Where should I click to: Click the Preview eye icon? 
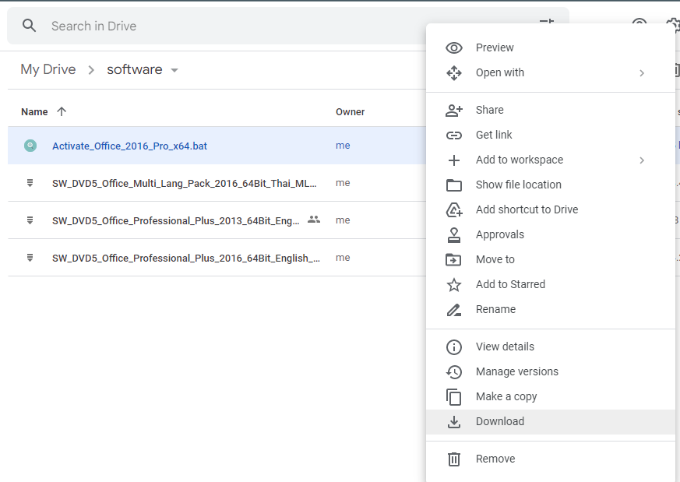pos(453,47)
